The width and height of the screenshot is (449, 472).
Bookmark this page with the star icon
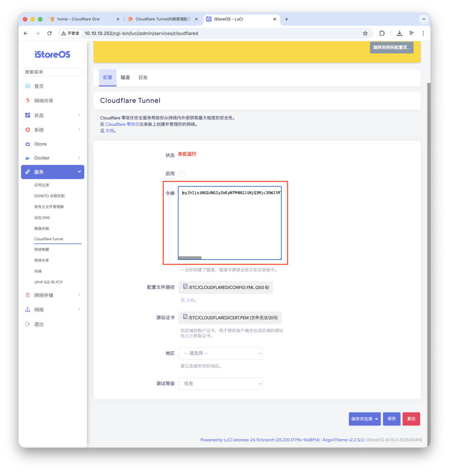[365, 33]
